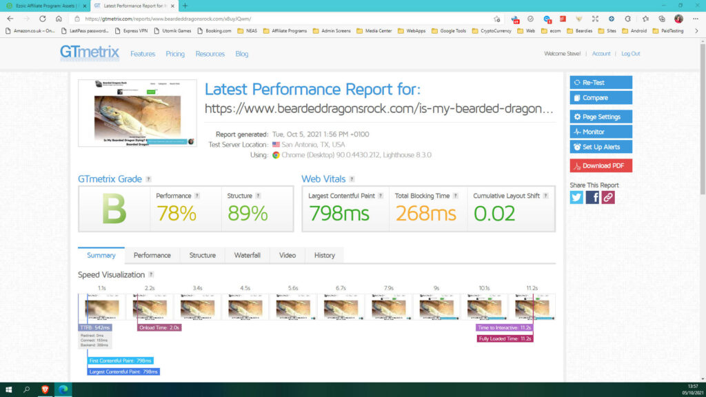The image size is (706, 397).
Task: Open a new browser tab
Action: point(185,6)
